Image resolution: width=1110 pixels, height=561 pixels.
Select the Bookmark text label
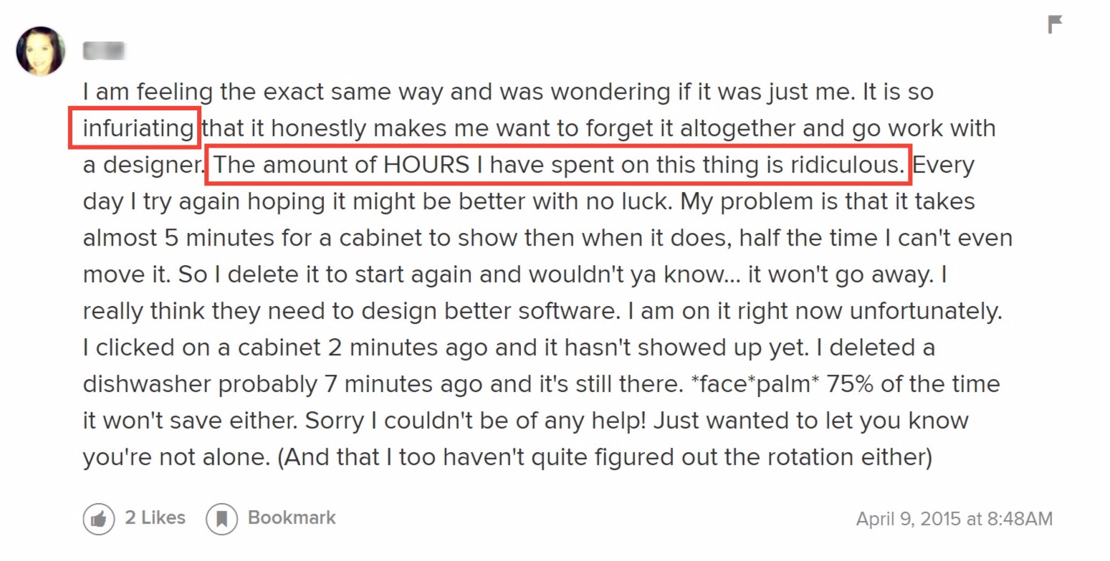pyautogui.click(x=292, y=517)
